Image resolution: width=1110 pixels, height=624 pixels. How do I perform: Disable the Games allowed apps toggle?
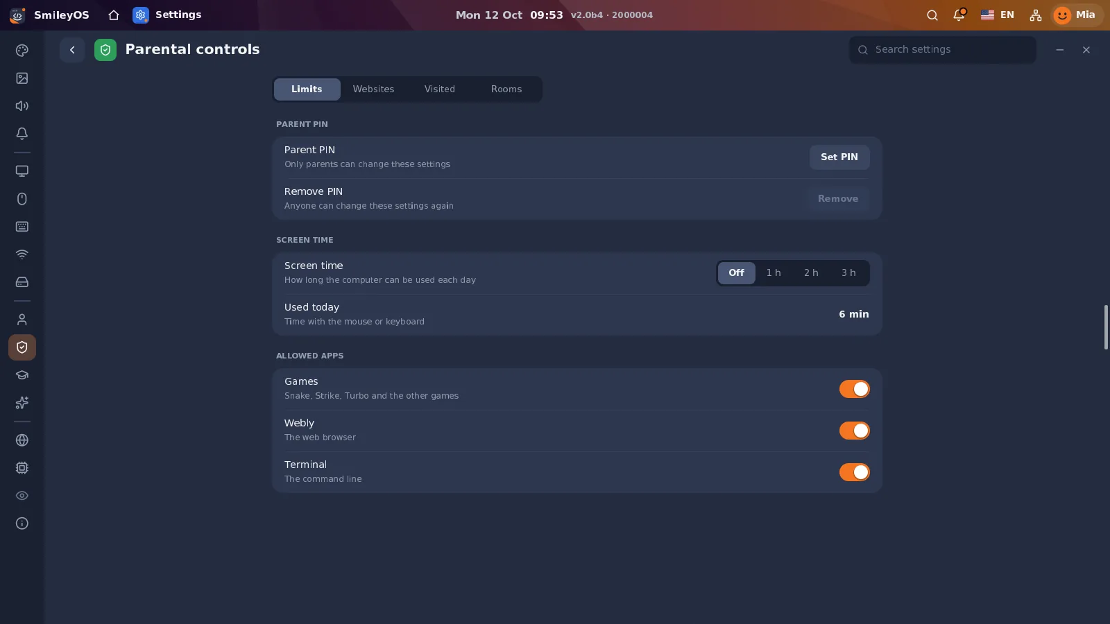pos(854,389)
